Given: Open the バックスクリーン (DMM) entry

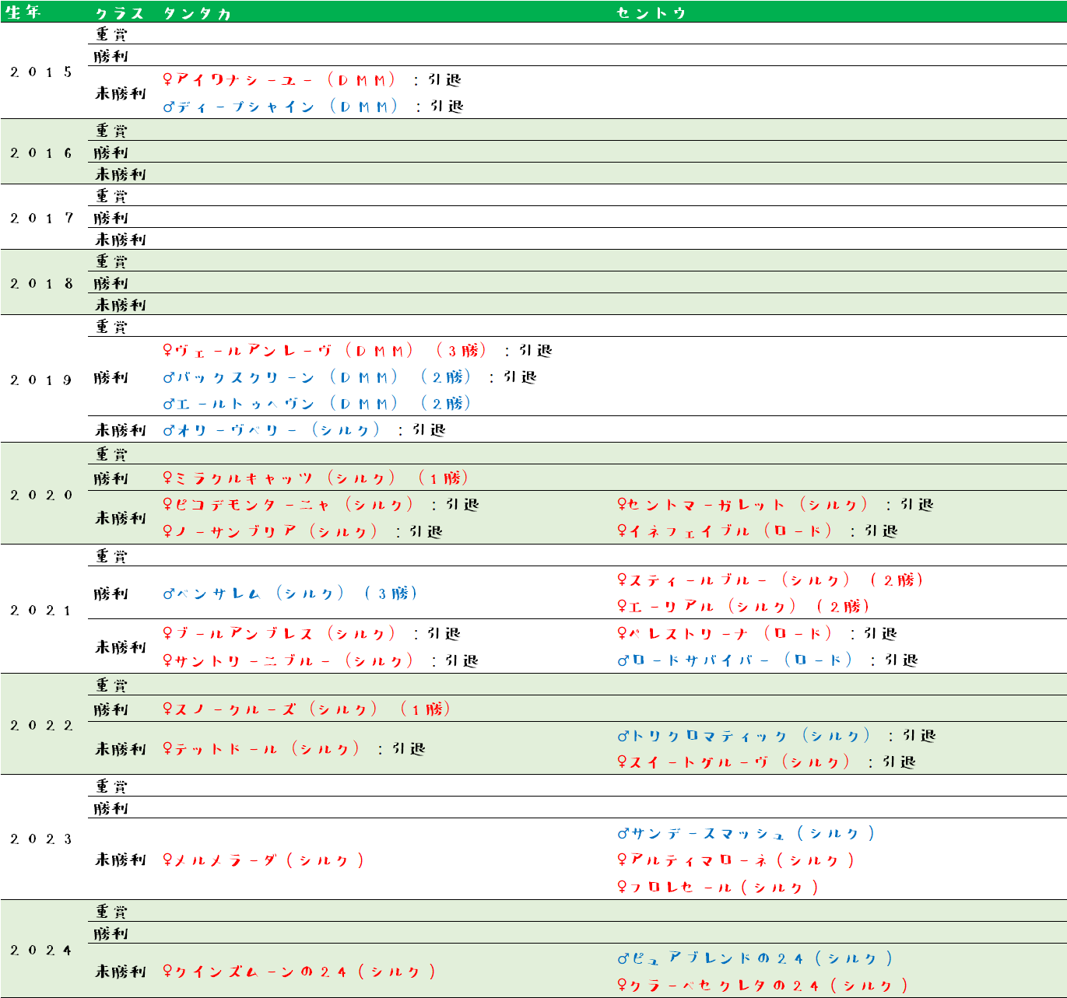Looking at the screenshot, I should (x=281, y=377).
